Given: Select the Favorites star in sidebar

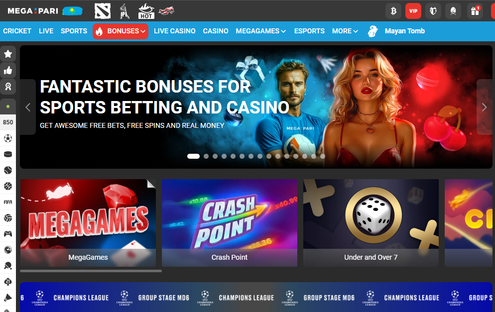Looking at the screenshot, I should coord(8,54).
